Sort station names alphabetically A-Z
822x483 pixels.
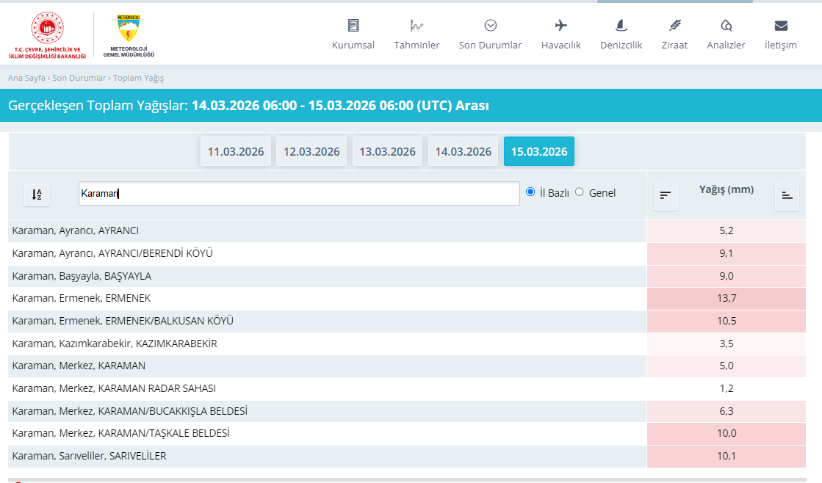[37, 195]
